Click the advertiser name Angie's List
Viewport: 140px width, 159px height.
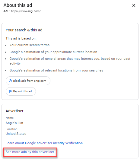[x=14, y=123]
